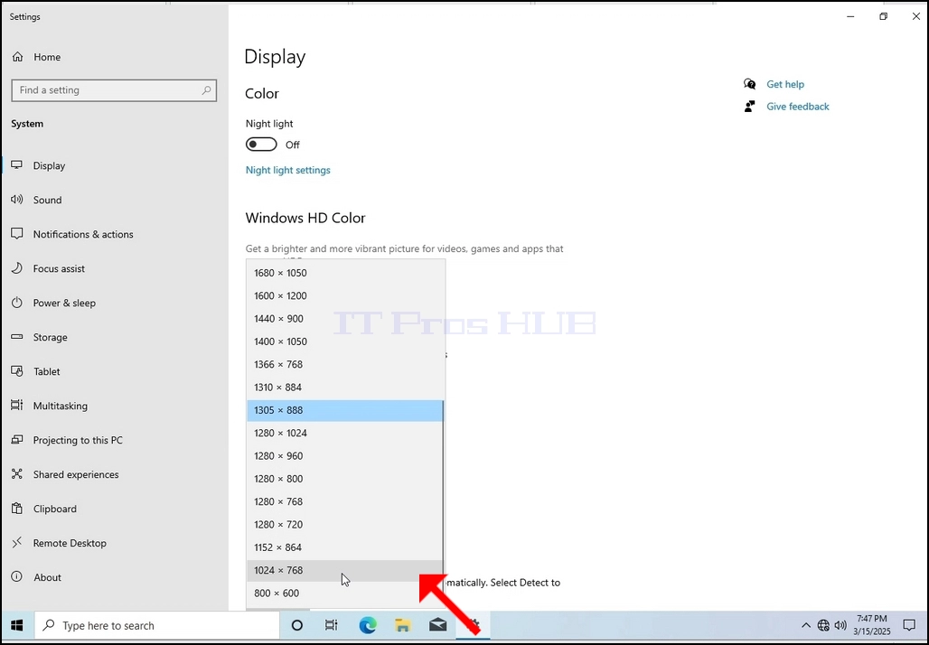Choose 1152 × 864 from the list

(x=345, y=547)
